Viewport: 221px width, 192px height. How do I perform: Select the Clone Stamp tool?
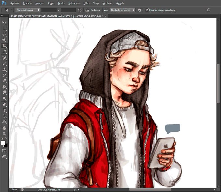(4, 69)
